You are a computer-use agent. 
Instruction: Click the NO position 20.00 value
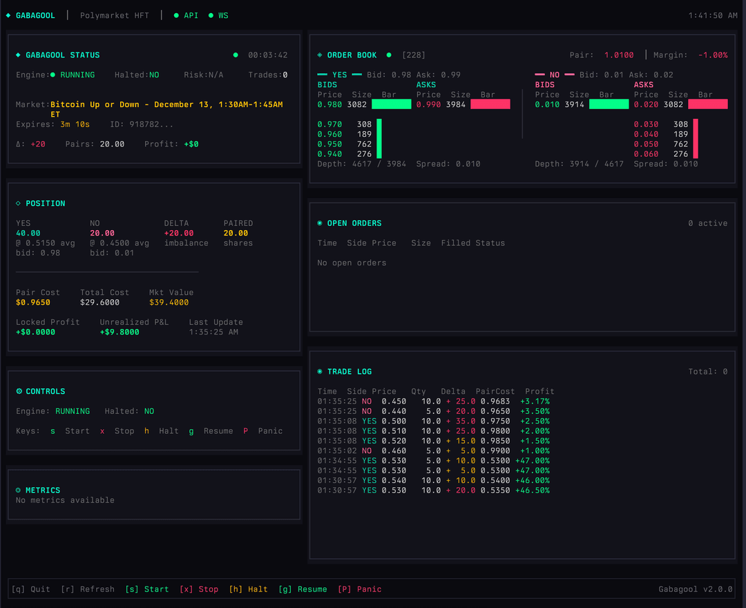[102, 233]
